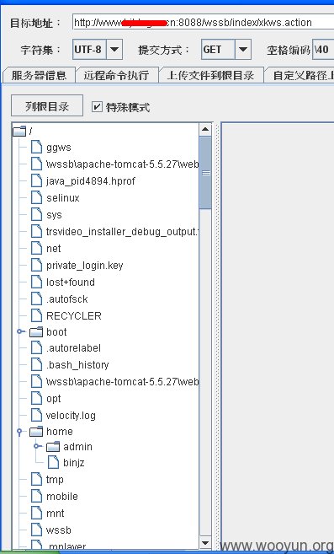The height and width of the screenshot is (554, 334).
Task: Switch to the 自定义路径 tab
Action: [x=300, y=75]
